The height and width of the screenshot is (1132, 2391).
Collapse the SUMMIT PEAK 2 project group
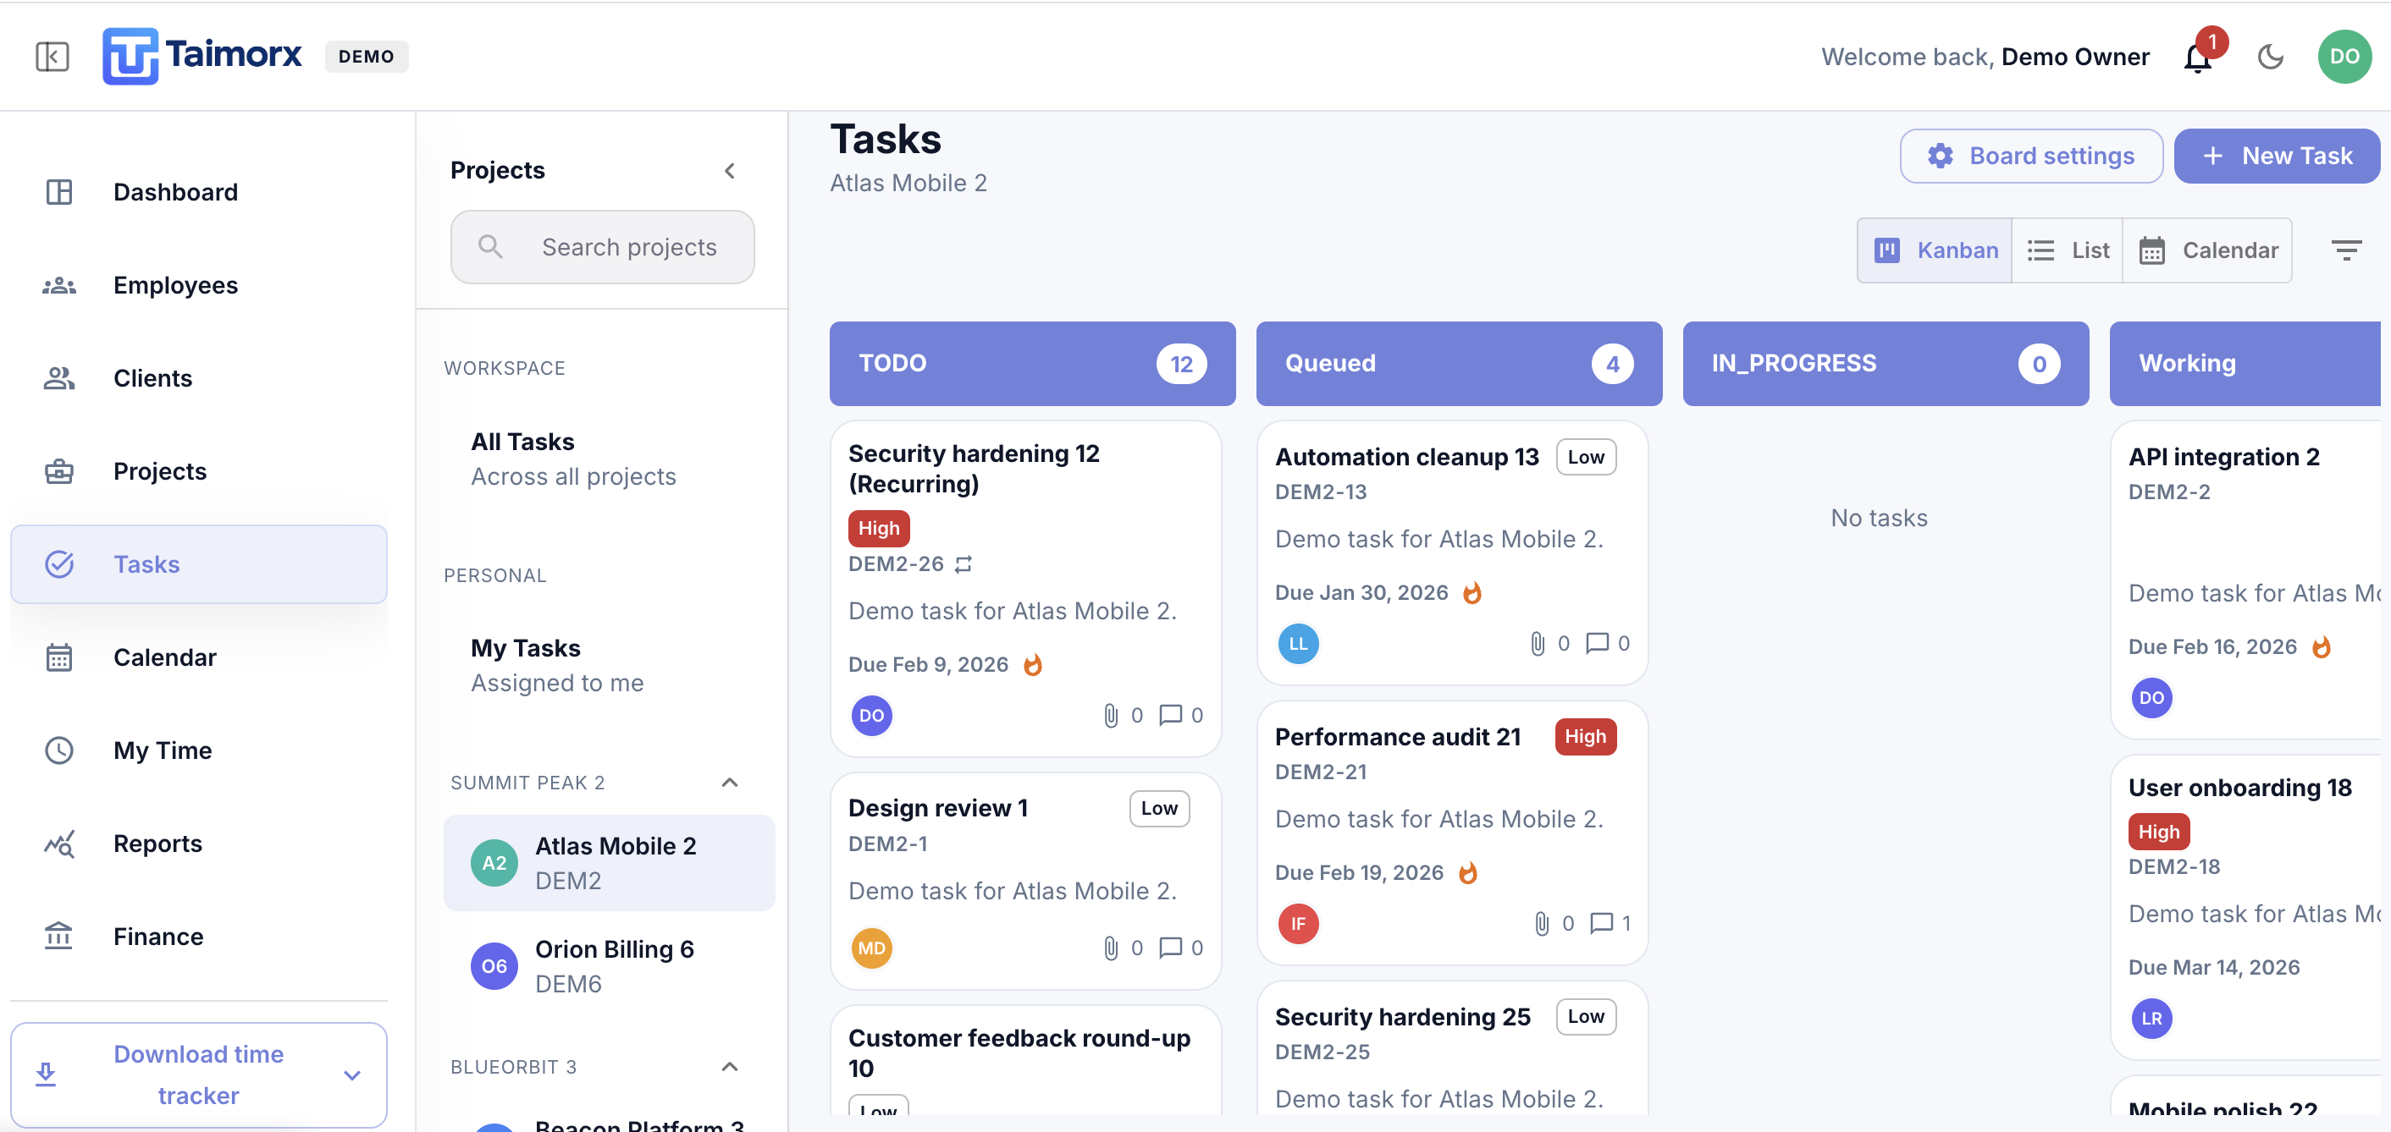pyautogui.click(x=730, y=783)
